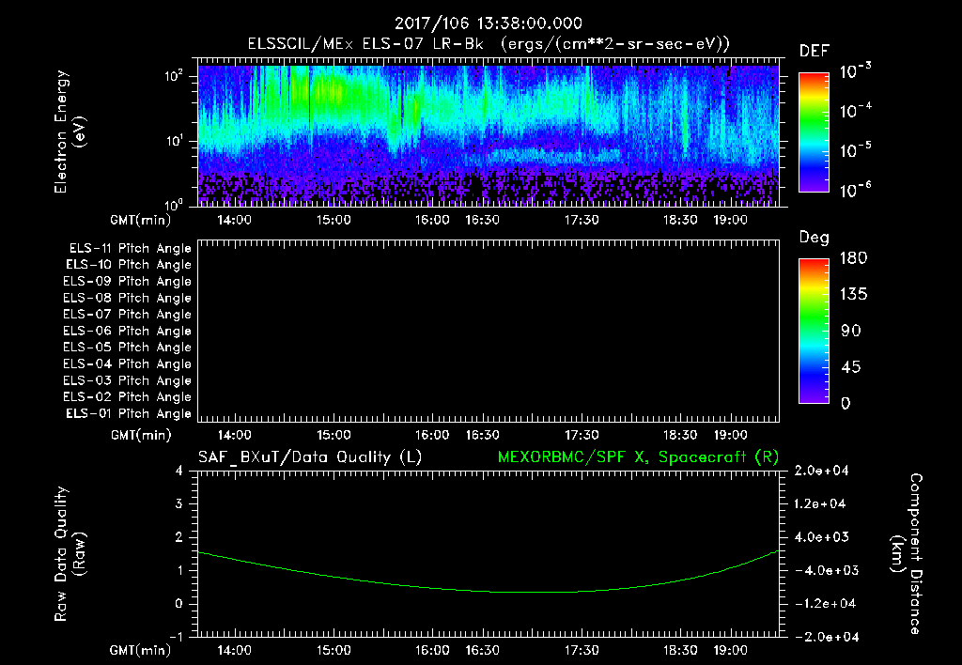Click the 180 value on Deg color scale
Image resolution: width=962 pixels, height=665 pixels.
tap(853, 258)
